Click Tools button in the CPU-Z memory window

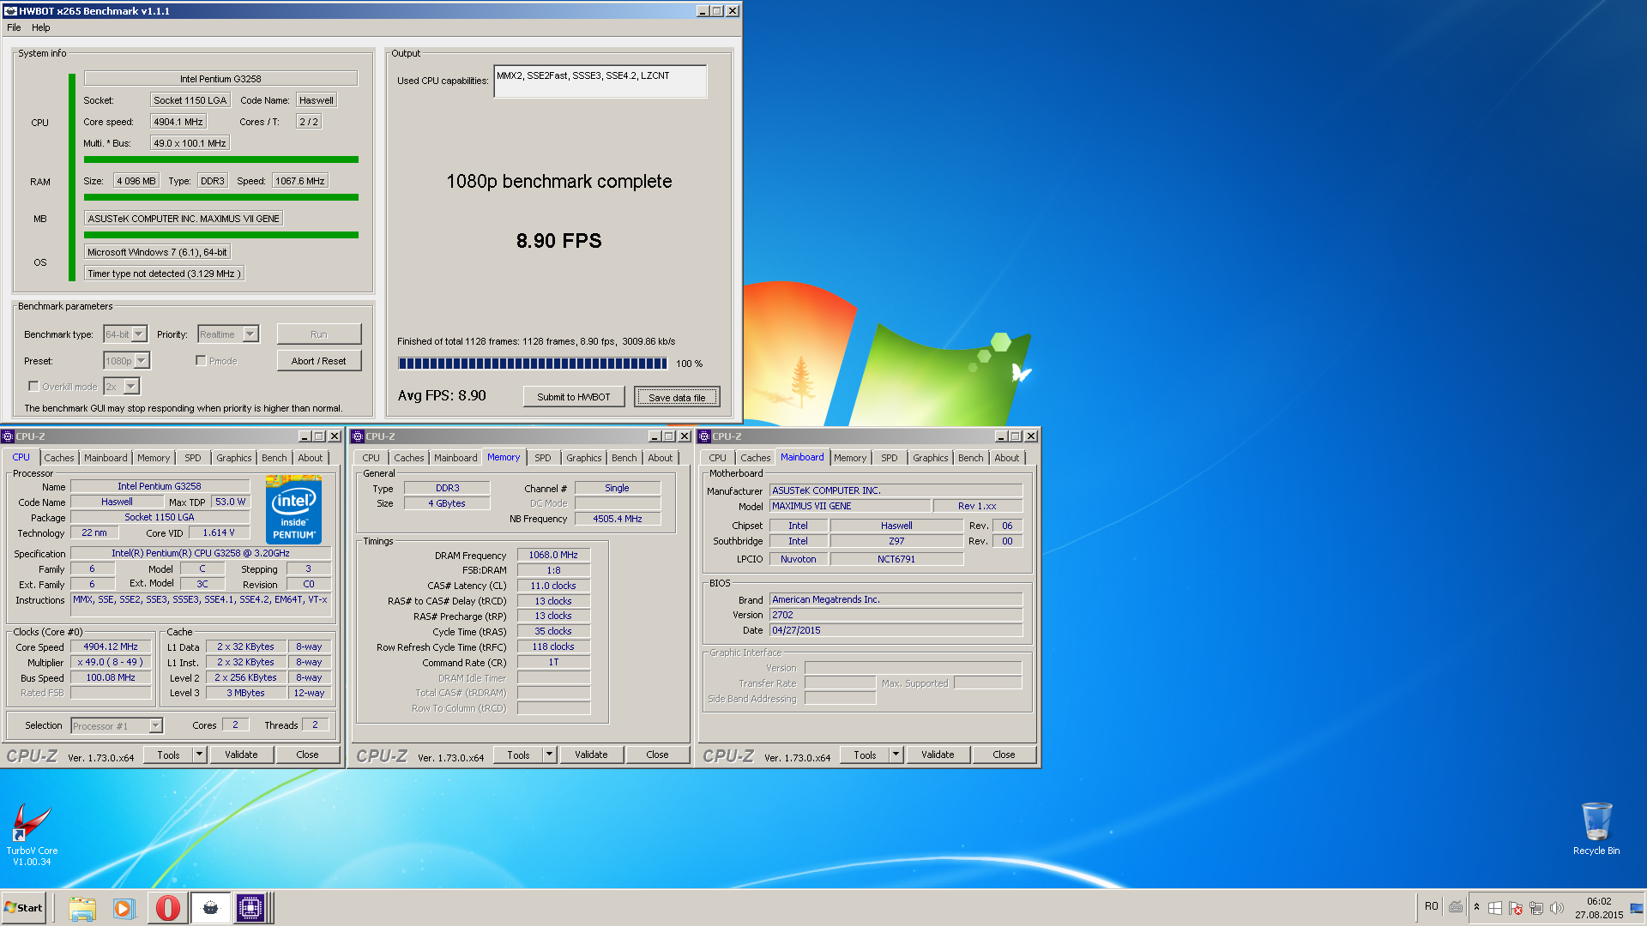click(x=518, y=755)
